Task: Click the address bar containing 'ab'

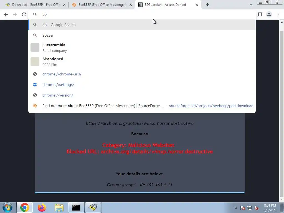Action: (142, 14)
